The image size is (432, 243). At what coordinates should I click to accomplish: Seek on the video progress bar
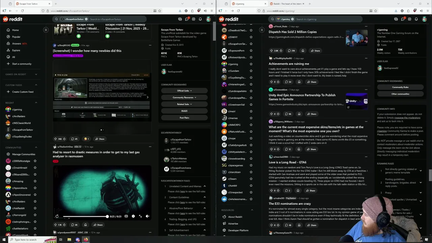pos(85,216)
